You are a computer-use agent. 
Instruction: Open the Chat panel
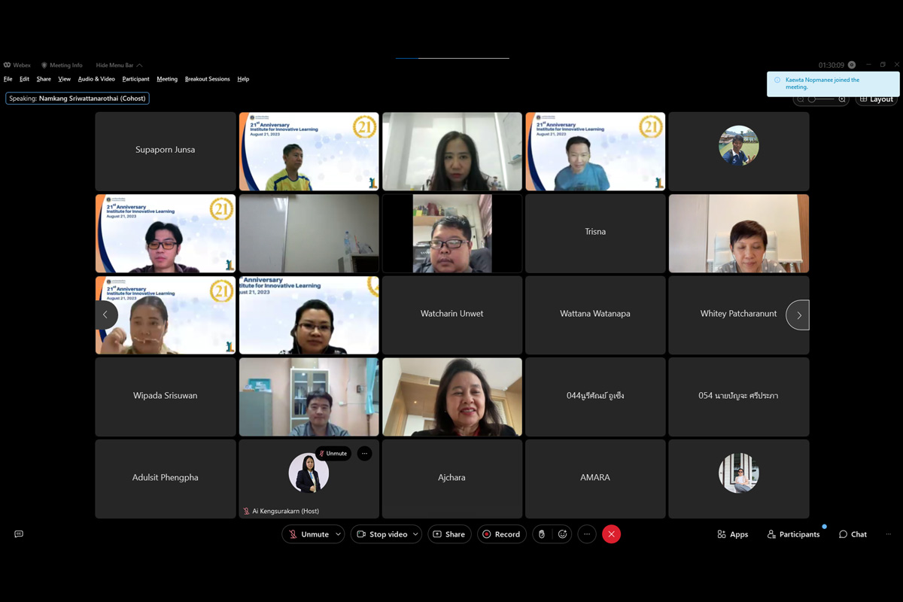pyautogui.click(x=853, y=534)
